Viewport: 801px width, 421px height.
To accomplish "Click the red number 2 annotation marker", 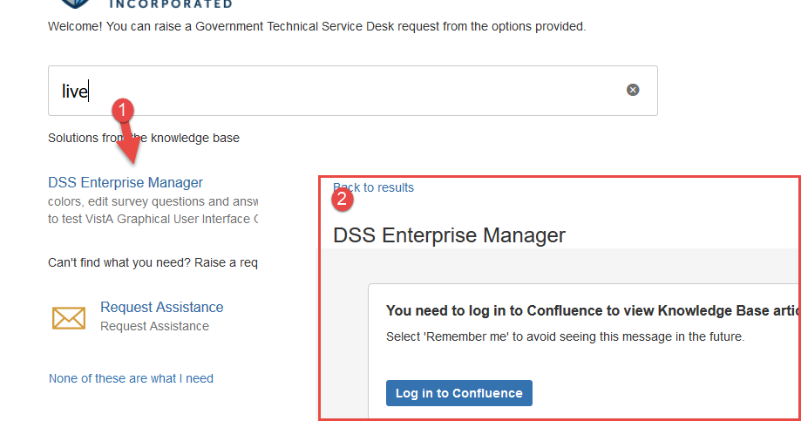I will coord(343,199).
